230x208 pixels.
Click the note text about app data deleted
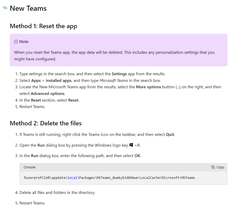point(114,56)
